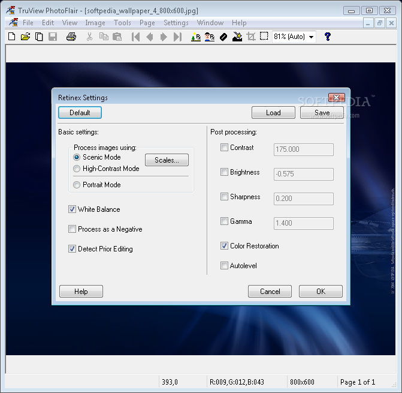Click the black eraser-shaped toolbar icon
402x393 pixels.
click(x=223, y=37)
